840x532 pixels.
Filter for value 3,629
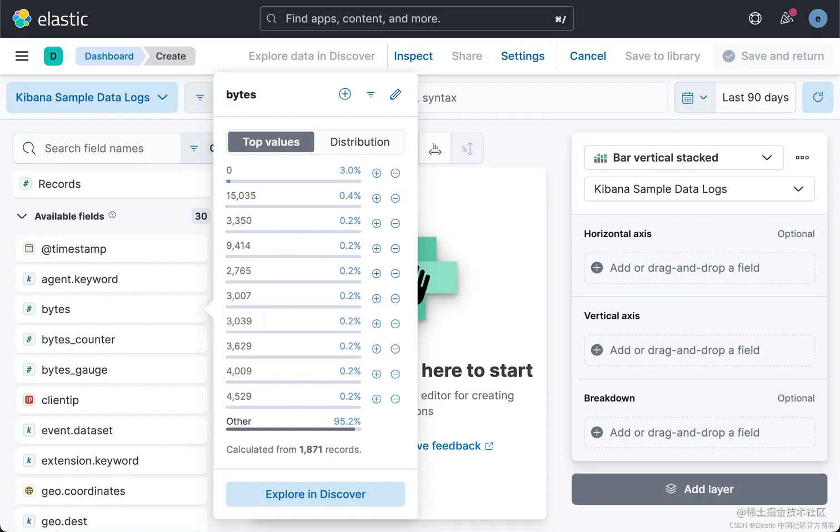click(377, 349)
